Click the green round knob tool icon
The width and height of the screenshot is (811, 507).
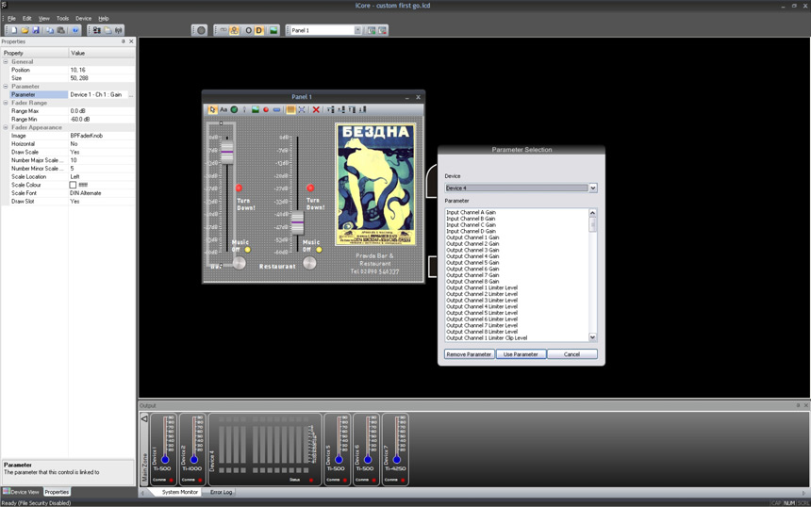pos(234,110)
